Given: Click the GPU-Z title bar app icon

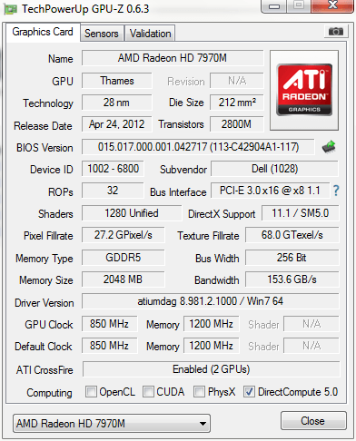Looking at the screenshot, I should pyautogui.click(x=10, y=9).
